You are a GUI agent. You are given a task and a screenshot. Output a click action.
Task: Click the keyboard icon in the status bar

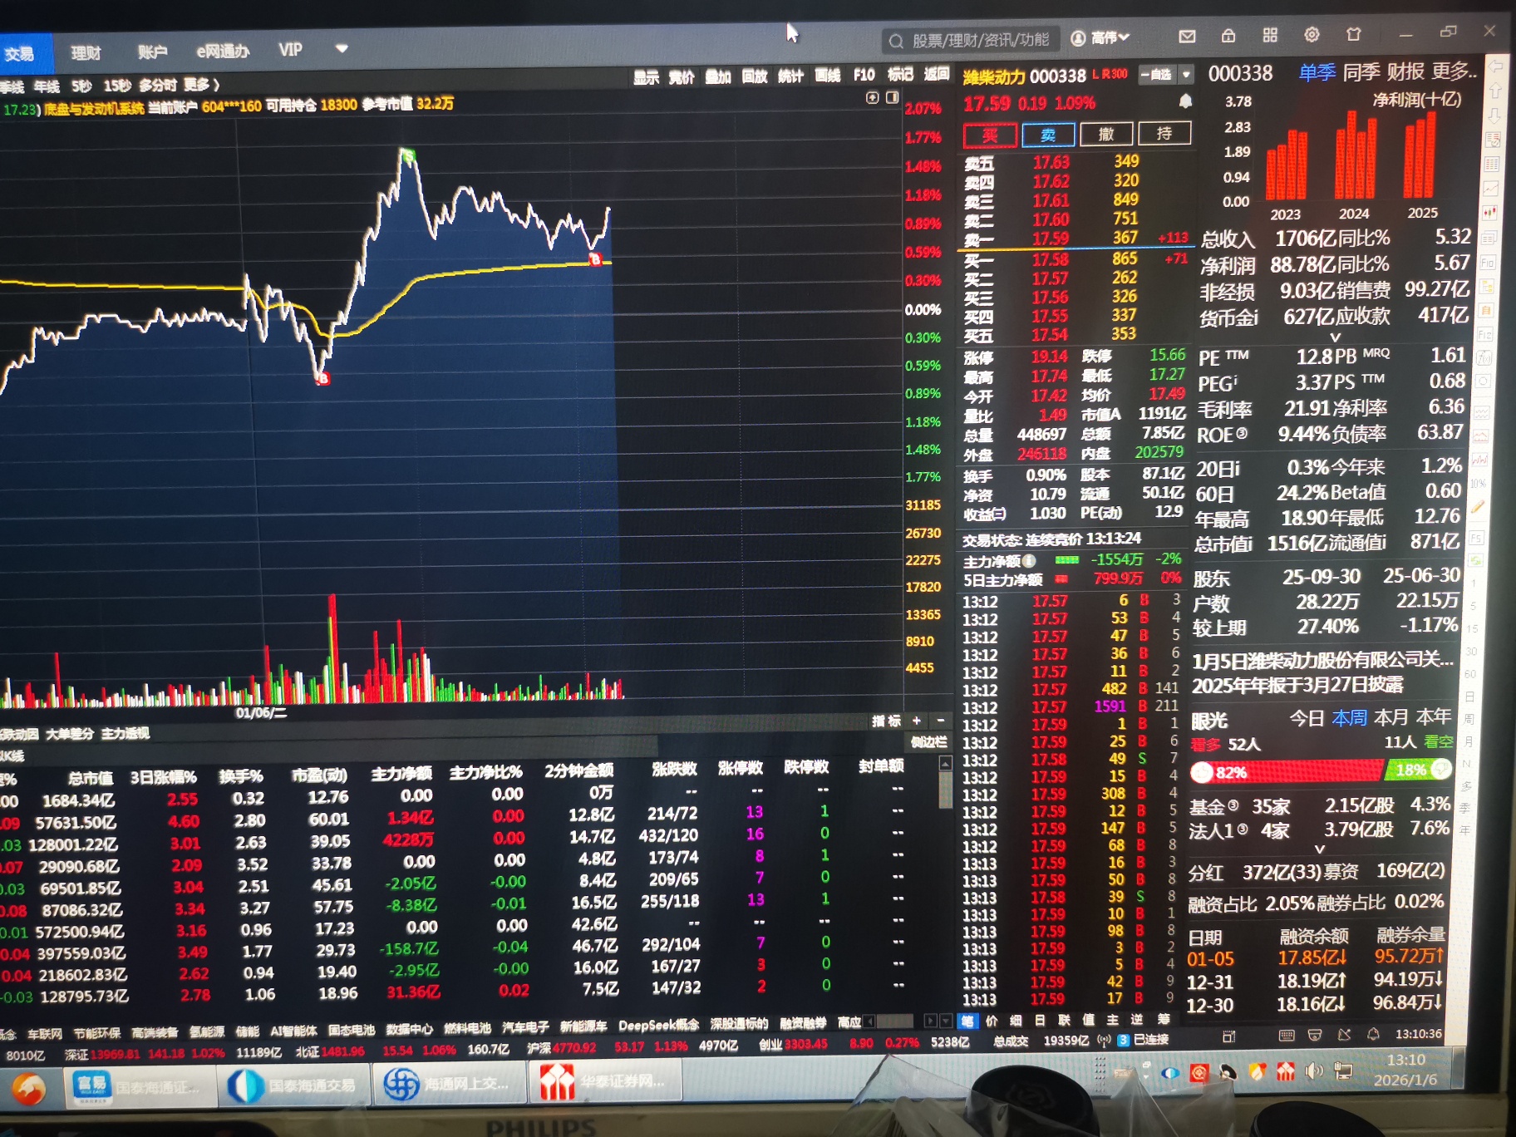[x=1286, y=1035]
